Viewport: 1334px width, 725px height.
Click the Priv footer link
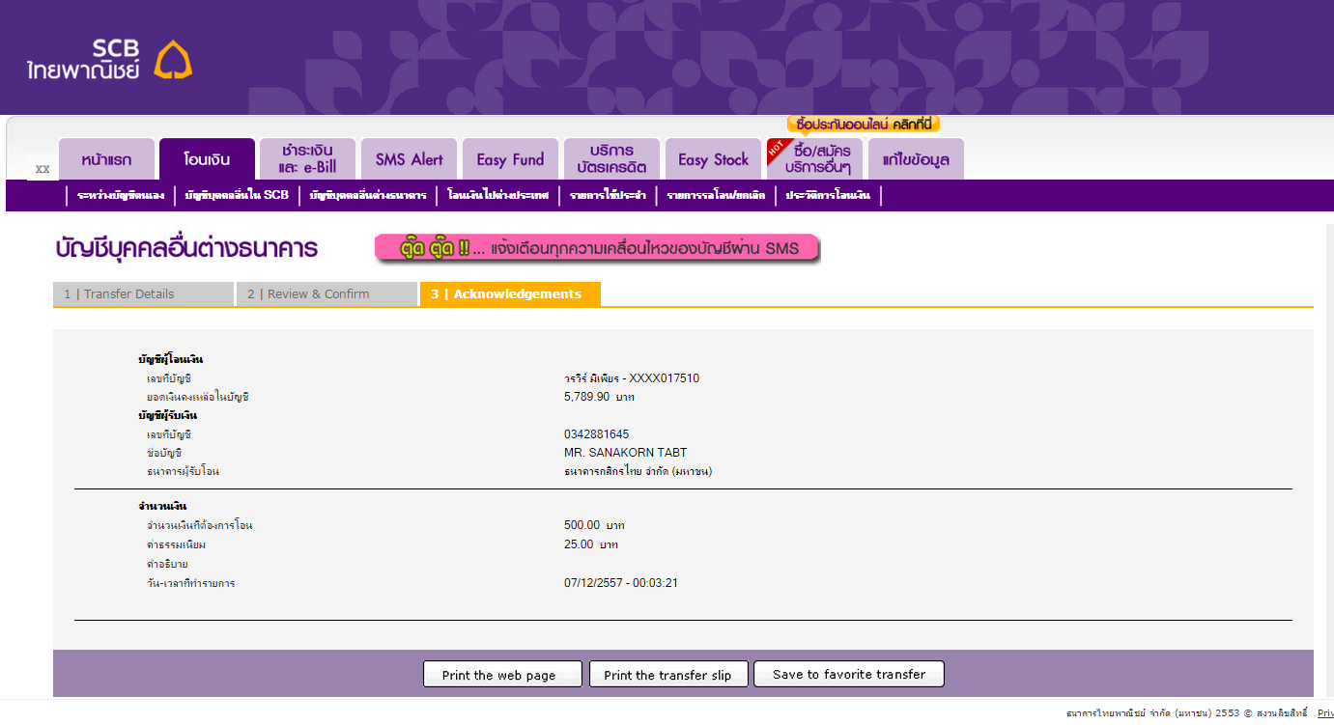[1325, 713]
